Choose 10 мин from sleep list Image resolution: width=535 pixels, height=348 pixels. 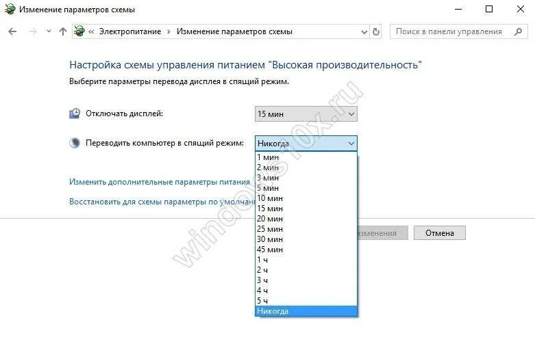(x=306, y=198)
